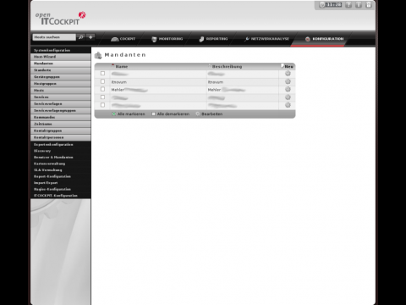Click the Mandanten heading building icon
The image size is (406, 305).
point(98,55)
